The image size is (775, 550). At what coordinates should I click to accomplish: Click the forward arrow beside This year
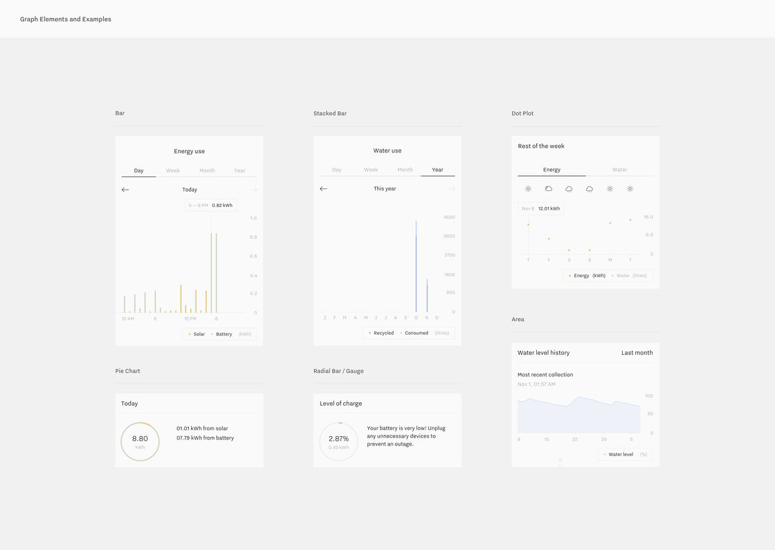click(x=451, y=189)
